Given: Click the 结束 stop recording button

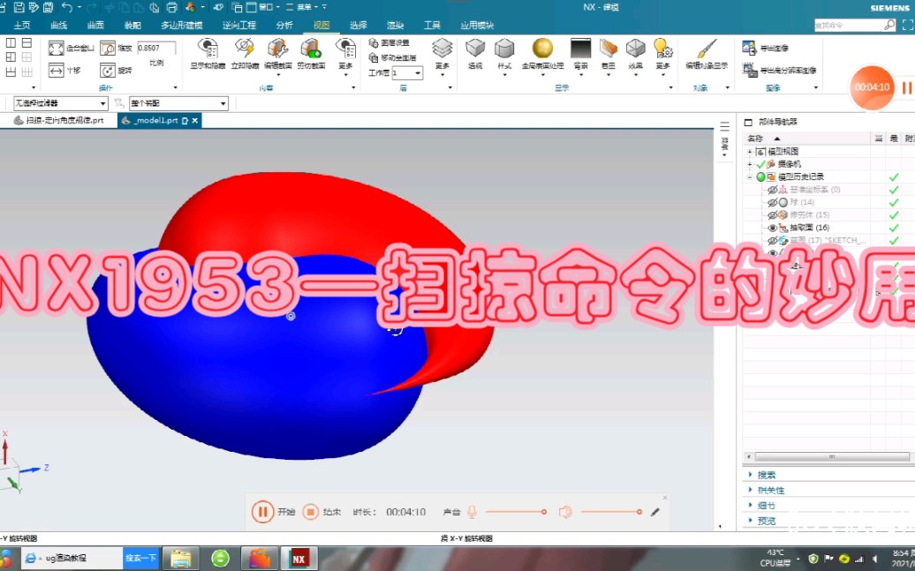Looking at the screenshot, I should (311, 512).
